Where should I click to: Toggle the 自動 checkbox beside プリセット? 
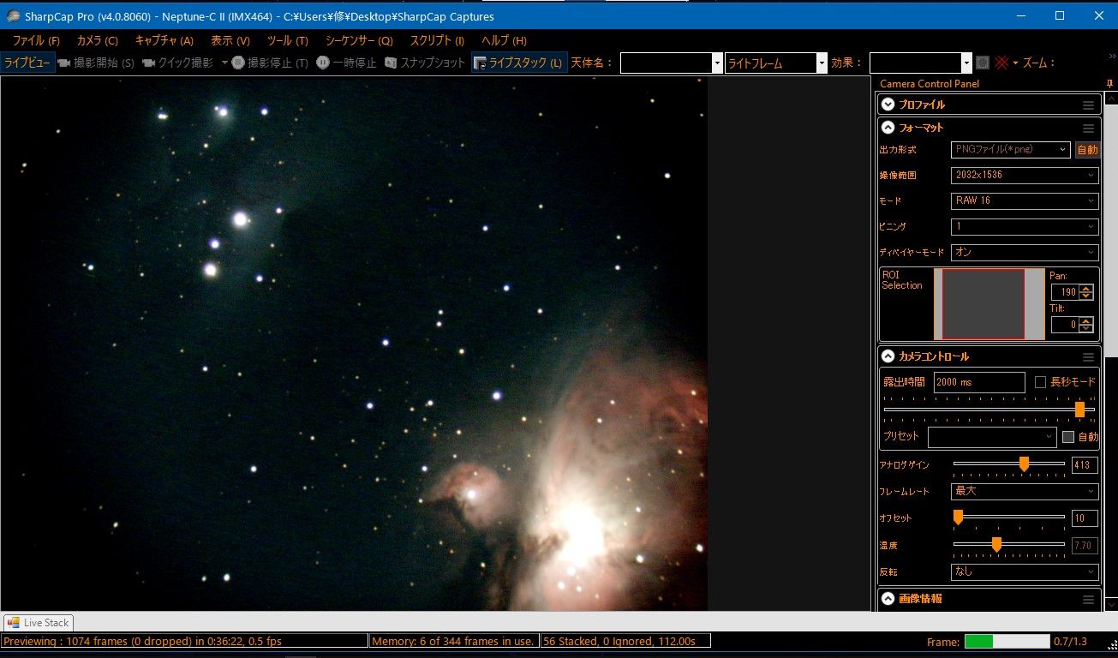1068,437
